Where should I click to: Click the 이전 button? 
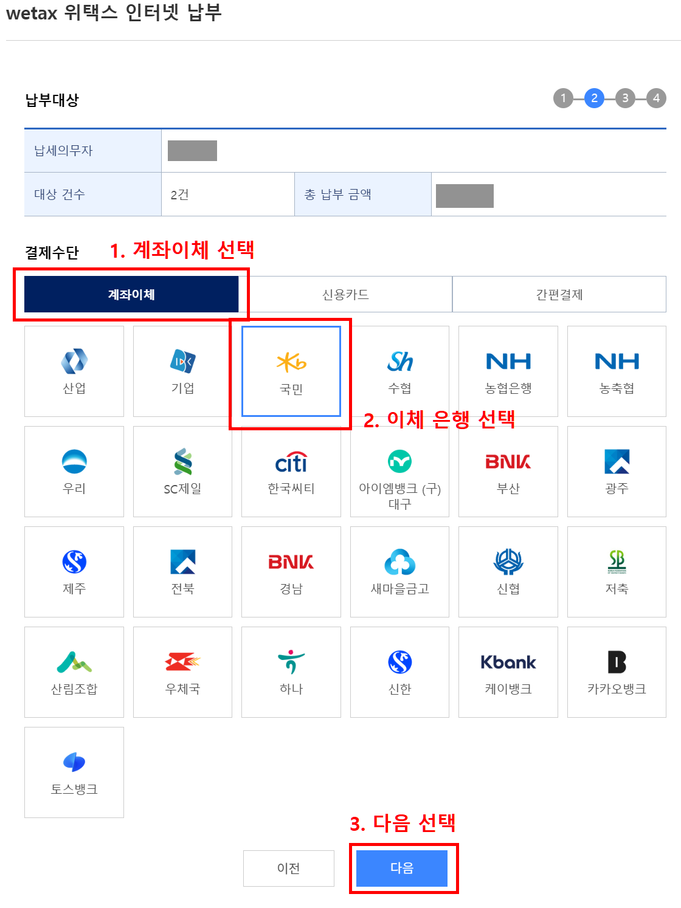tap(289, 868)
